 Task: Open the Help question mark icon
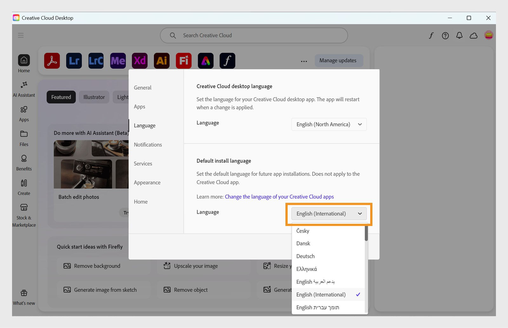[445, 36]
